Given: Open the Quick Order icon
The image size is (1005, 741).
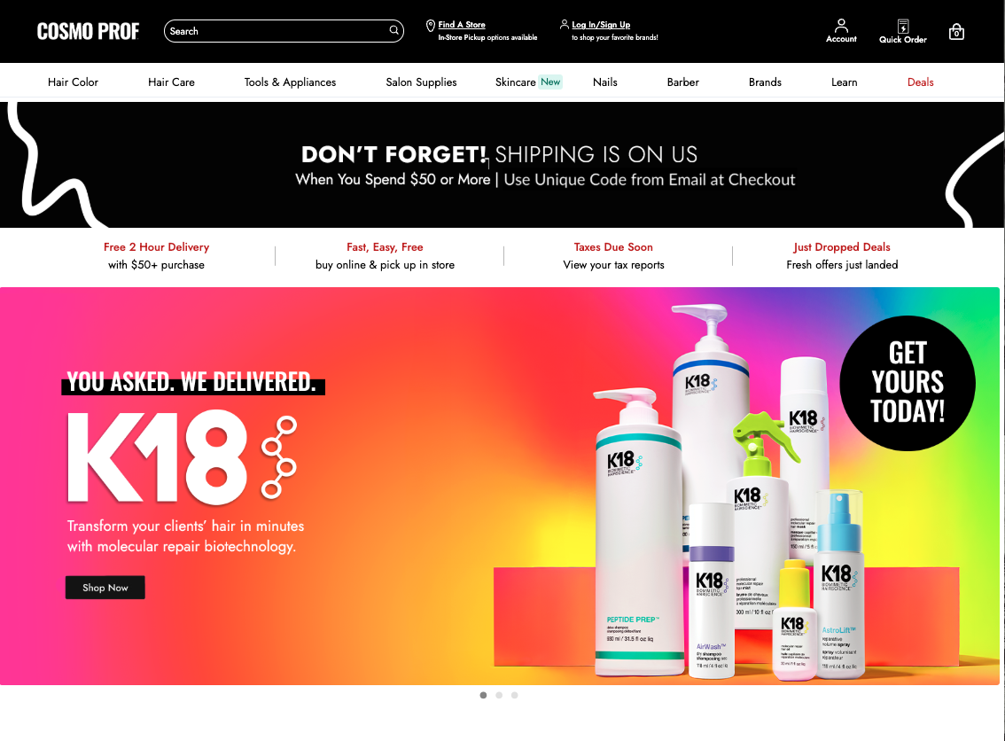Looking at the screenshot, I should point(902,27).
